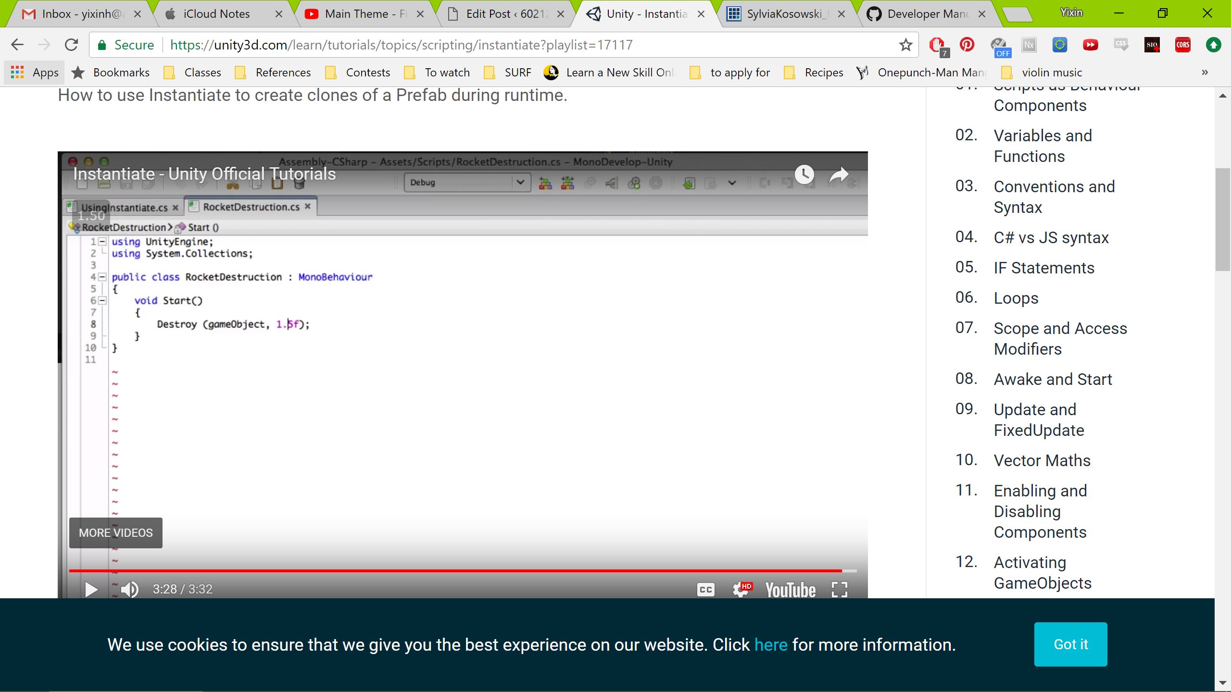Click the Got it cookie button
Viewport: 1231px width, 692px height.
click(x=1071, y=644)
